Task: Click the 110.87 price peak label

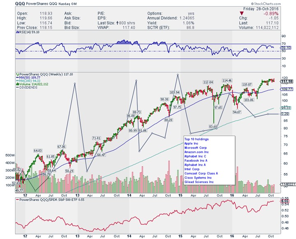Action: [247, 84]
